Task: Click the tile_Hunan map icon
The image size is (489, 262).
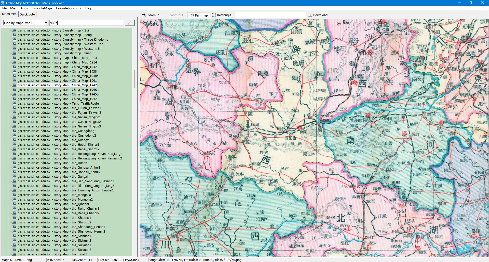Action: click(14, 163)
